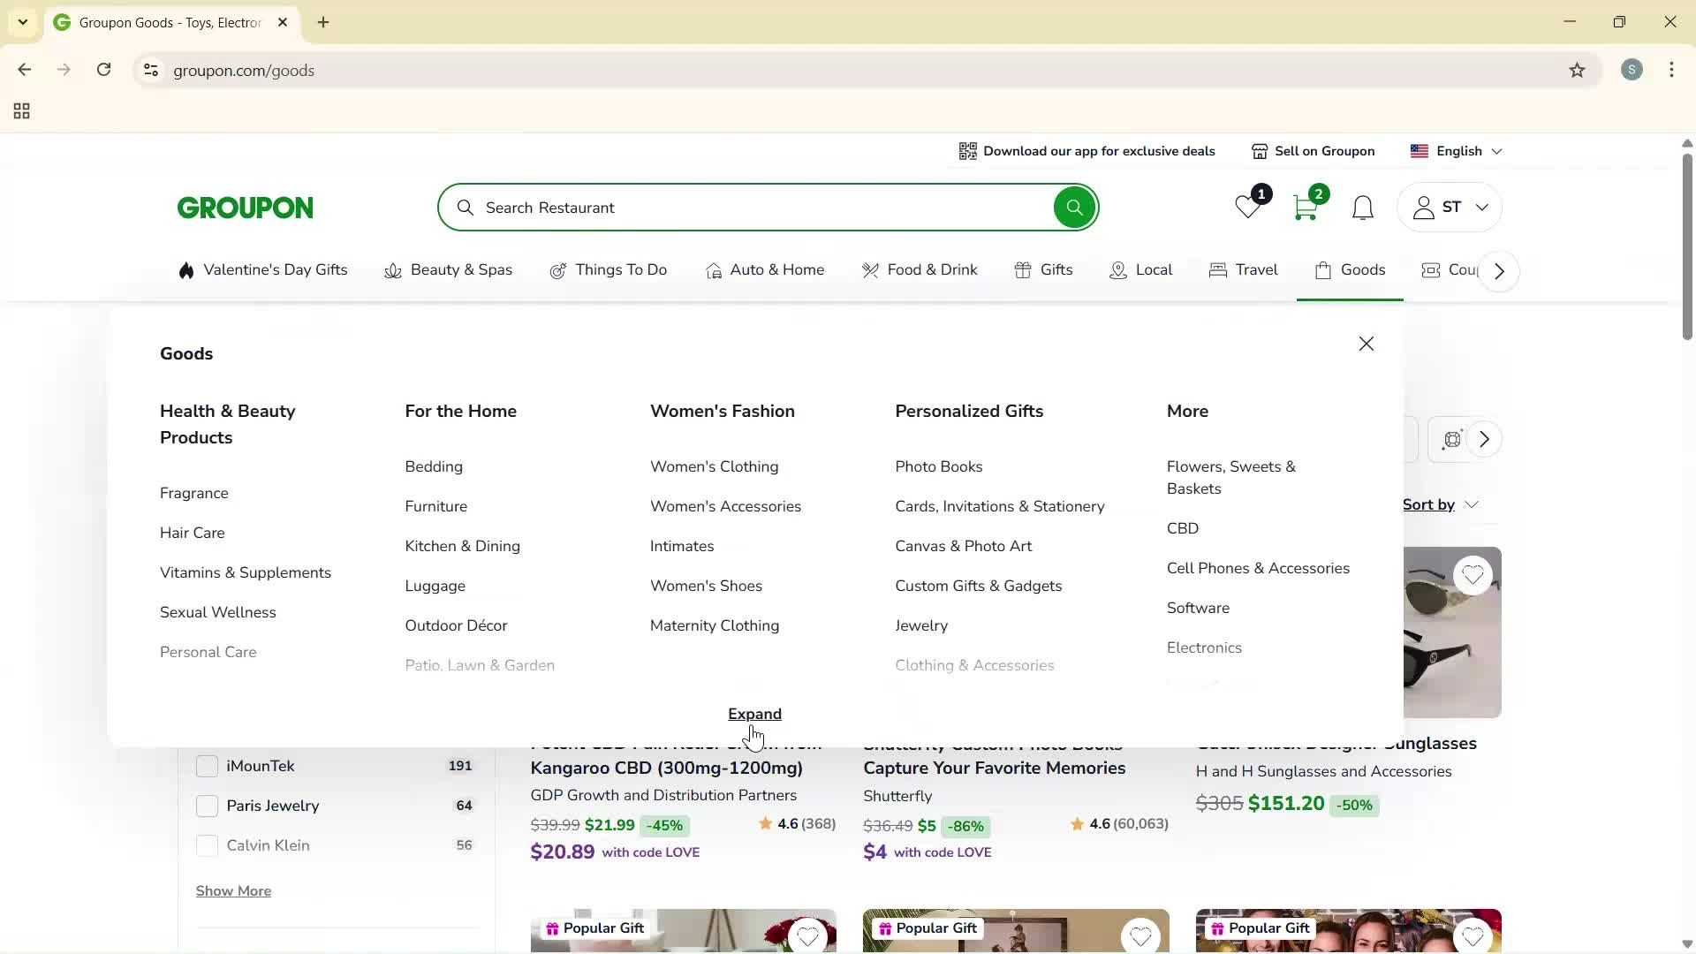
Task: Click the scissors icon next to Things To Do
Action: 558,270
